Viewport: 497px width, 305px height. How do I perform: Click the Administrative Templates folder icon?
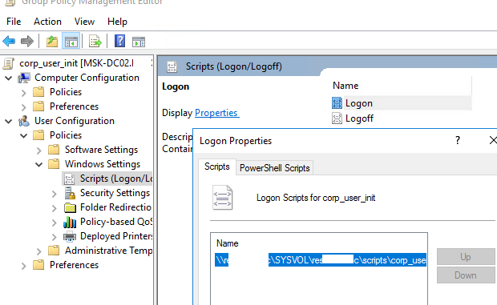[x=54, y=251]
